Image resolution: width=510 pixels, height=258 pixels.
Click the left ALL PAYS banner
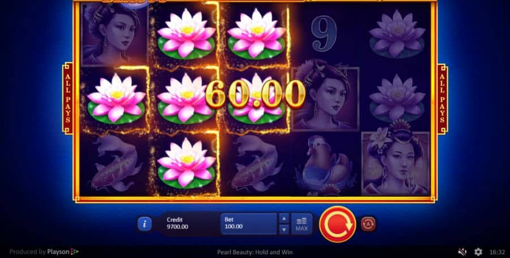click(67, 99)
